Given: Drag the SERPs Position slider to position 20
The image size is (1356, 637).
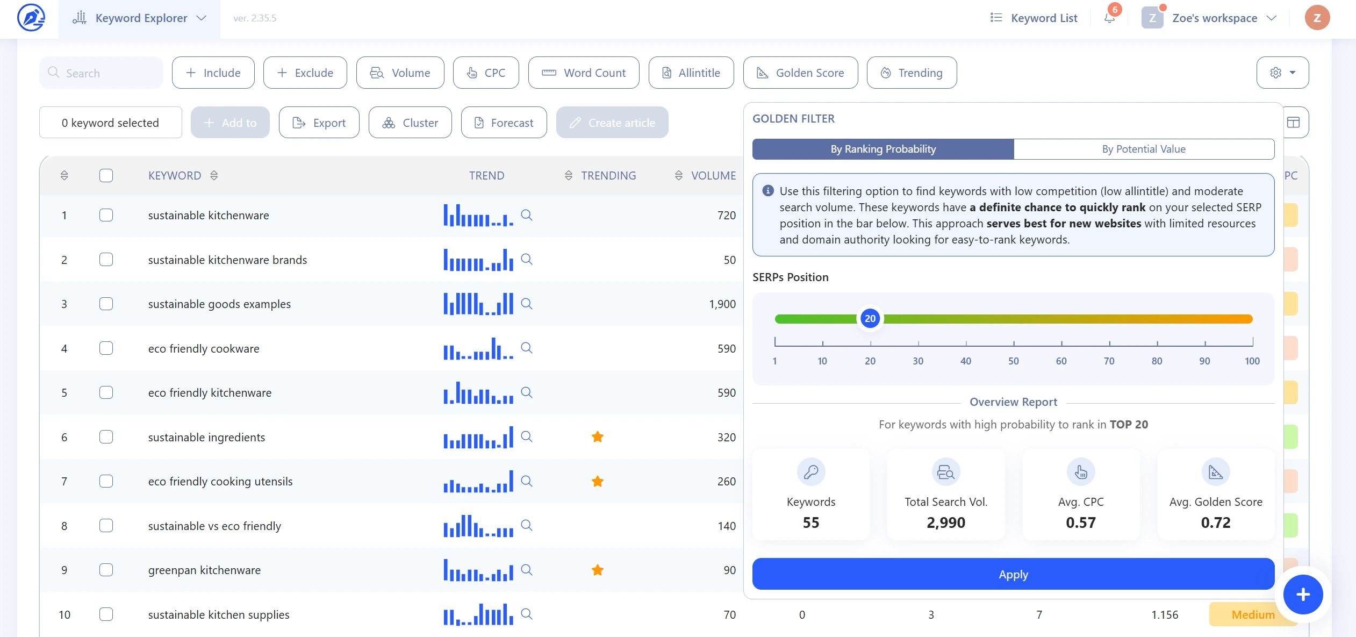Looking at the screenshot, I should 869,318.
